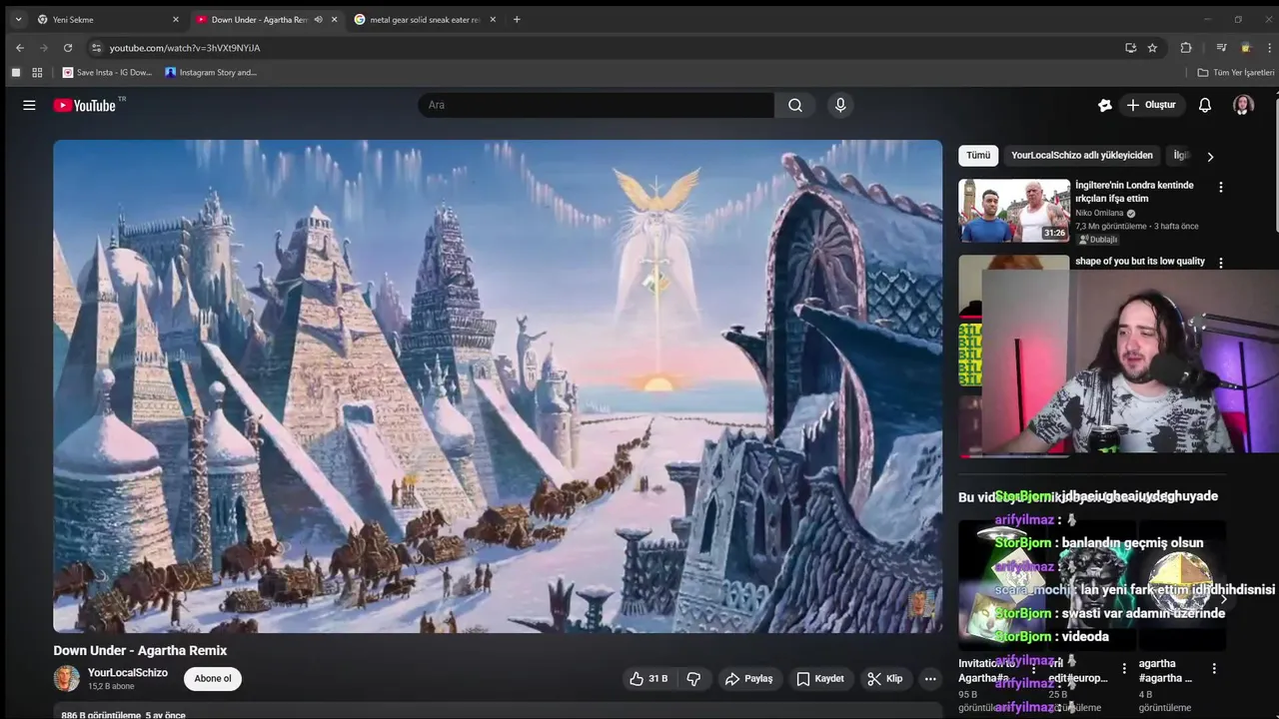This screenshot has width=1279, height=719.
Task: Click the search magnifier button
Action: coord(795,105)
